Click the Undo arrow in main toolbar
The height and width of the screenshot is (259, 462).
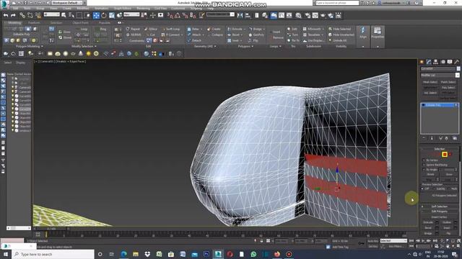click(6, 15)
